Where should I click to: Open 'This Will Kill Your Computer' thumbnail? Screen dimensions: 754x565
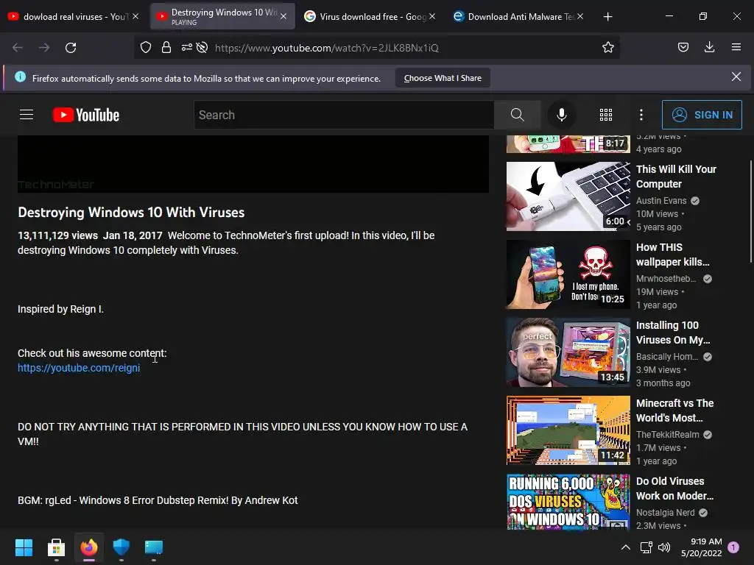coord(568,196)
